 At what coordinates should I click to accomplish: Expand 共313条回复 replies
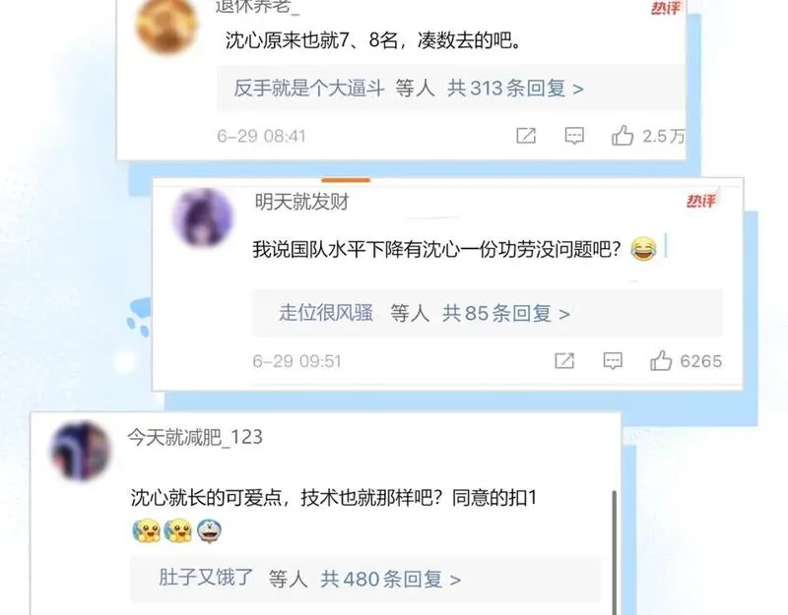pyautogui.click(x=515, y=89)
